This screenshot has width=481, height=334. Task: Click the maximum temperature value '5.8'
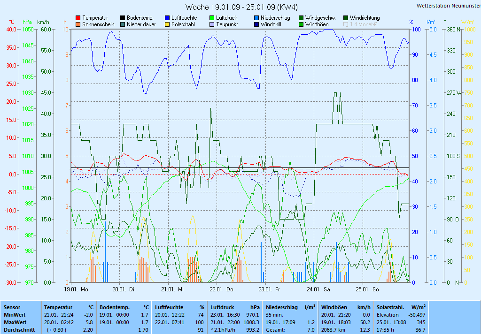click(x=89, y=322)
